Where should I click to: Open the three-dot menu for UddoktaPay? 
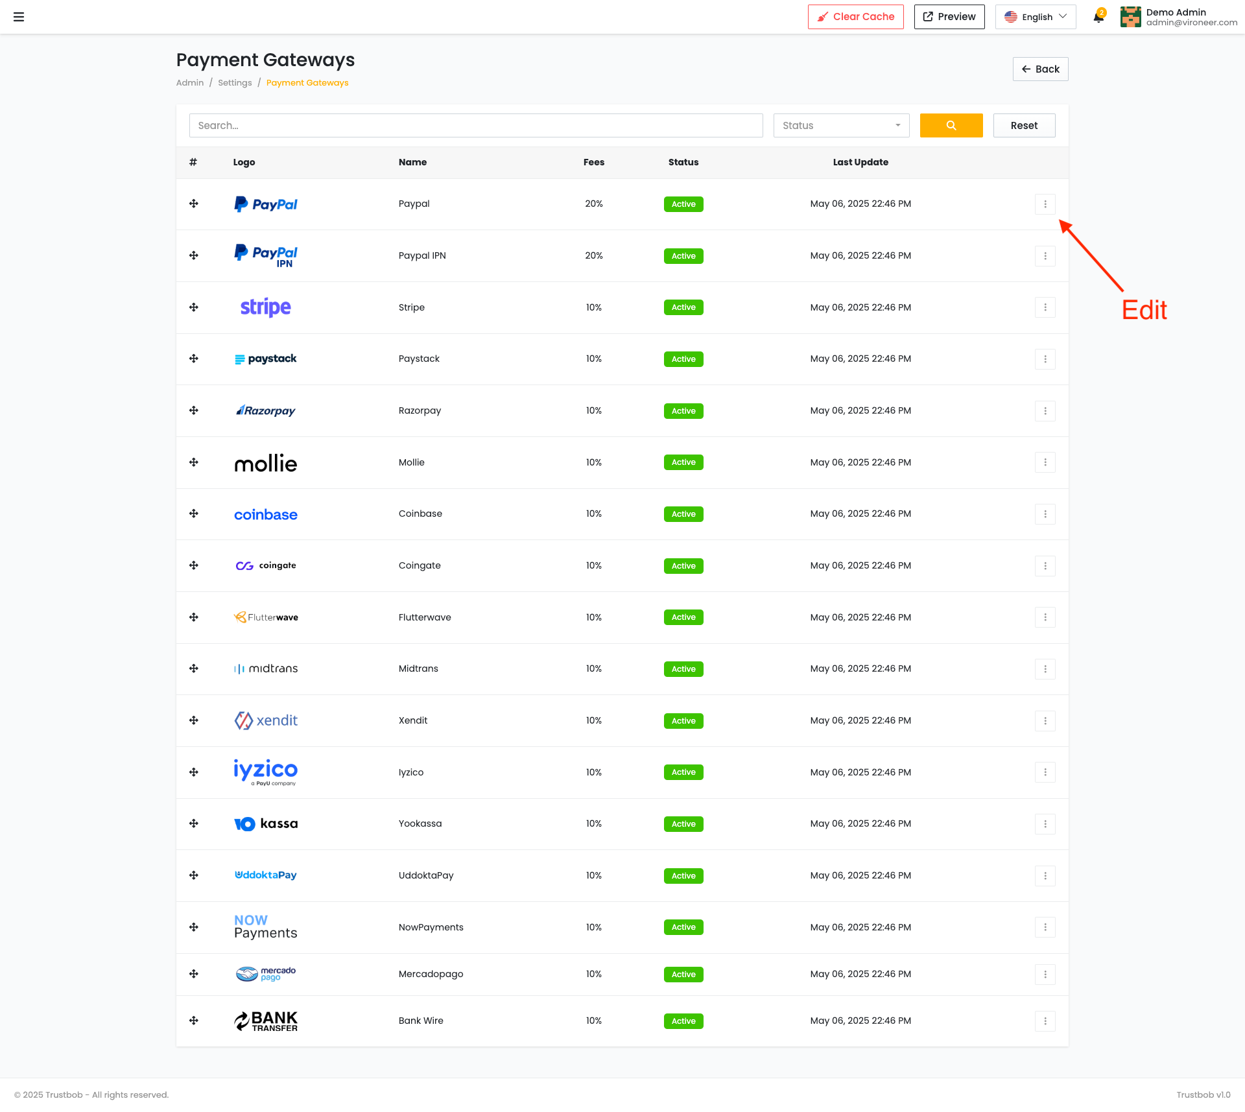pos(1045,876)
